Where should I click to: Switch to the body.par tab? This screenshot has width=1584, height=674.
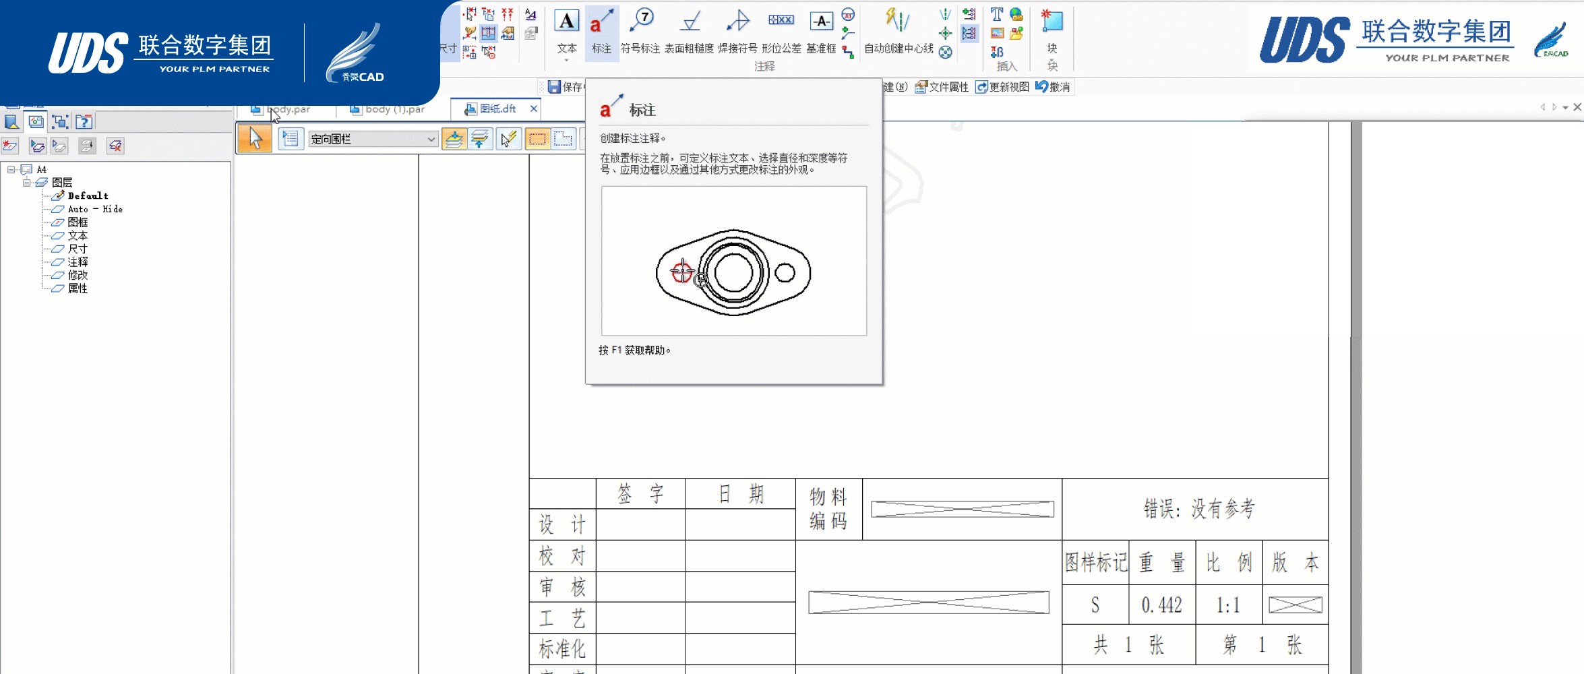click(281, 109)
